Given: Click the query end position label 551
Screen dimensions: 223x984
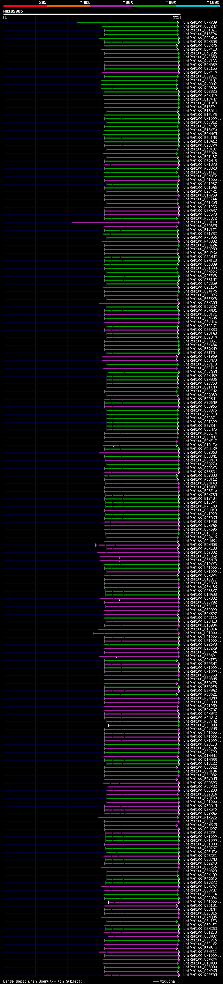Looking at the screenshot, I should (x=176, y=17).
